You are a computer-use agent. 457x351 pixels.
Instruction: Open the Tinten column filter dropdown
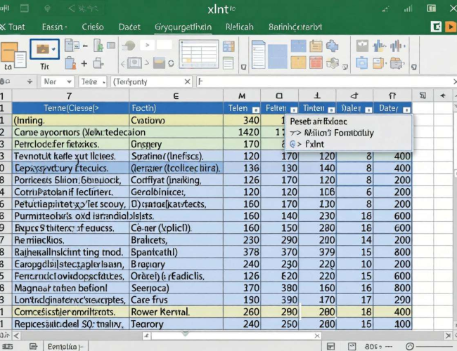click(x=331, y=110)
